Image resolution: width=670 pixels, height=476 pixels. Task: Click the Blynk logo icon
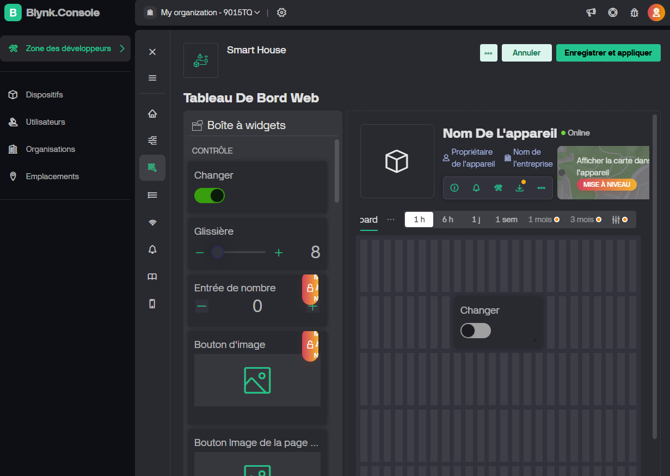pyautogui.click(x=13, y=13)
